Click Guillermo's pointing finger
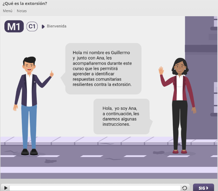The width and height of the screenshot is (218, 191). click(52, 74)
